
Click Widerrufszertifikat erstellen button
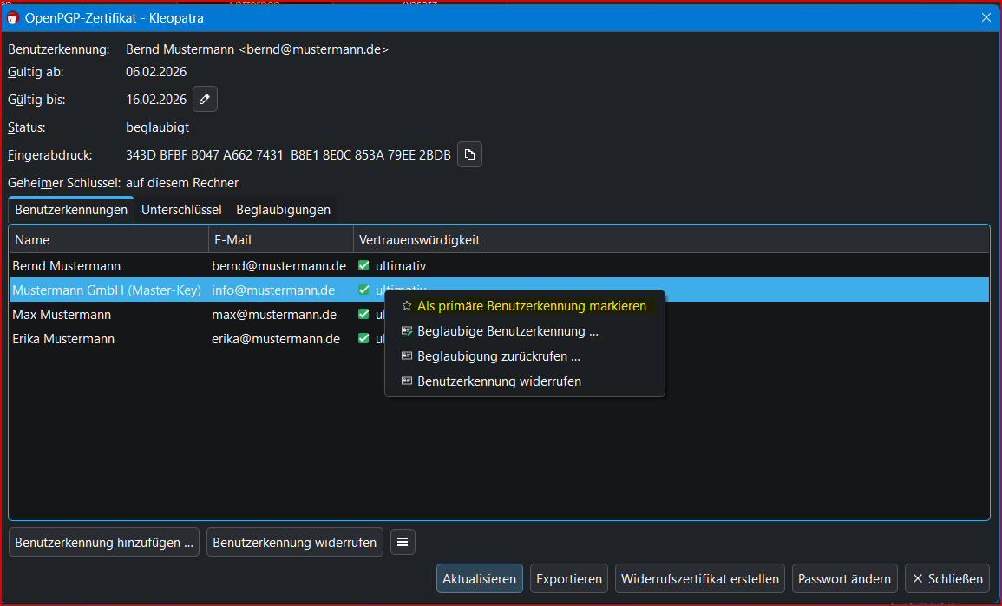click(700, 579)
